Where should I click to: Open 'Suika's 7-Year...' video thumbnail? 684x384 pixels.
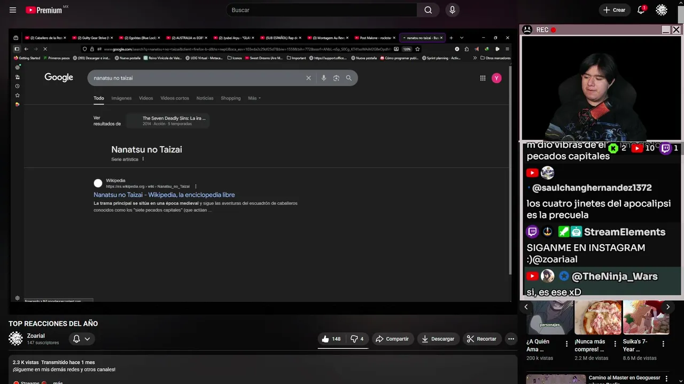[x=646, y=317]
